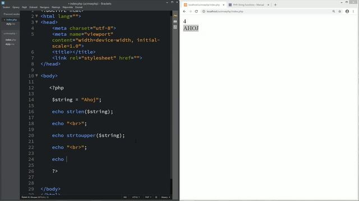Click line number 18 in gutter
This screenshot has width=359, height=201.
click(31, 123)
